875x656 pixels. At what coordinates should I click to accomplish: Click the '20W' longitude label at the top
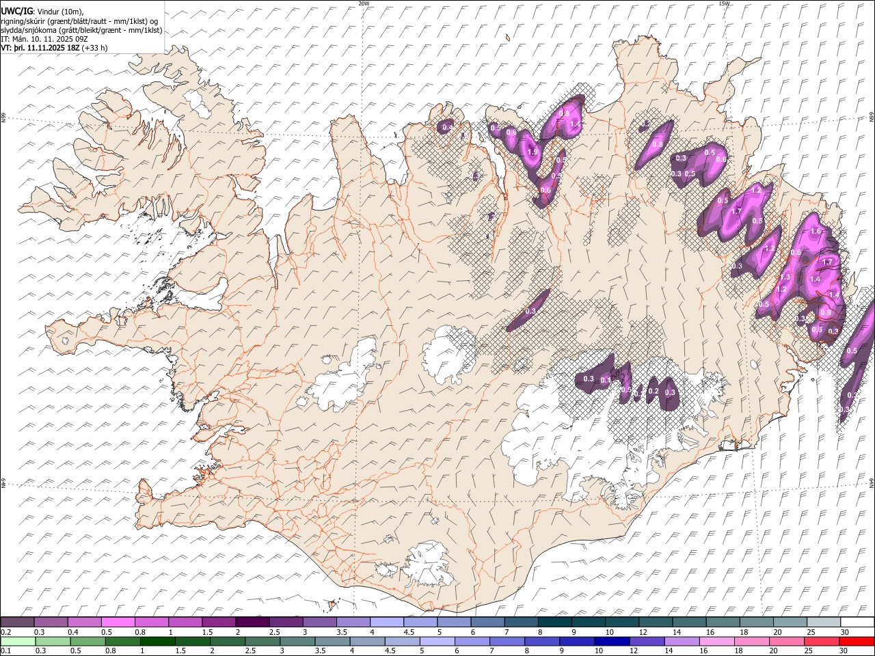tap(364, 3)
